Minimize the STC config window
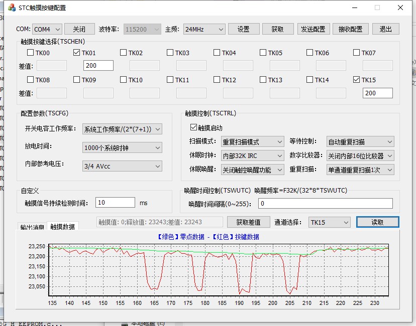Screen dimensions: 416x326 [x=355, y=8]
